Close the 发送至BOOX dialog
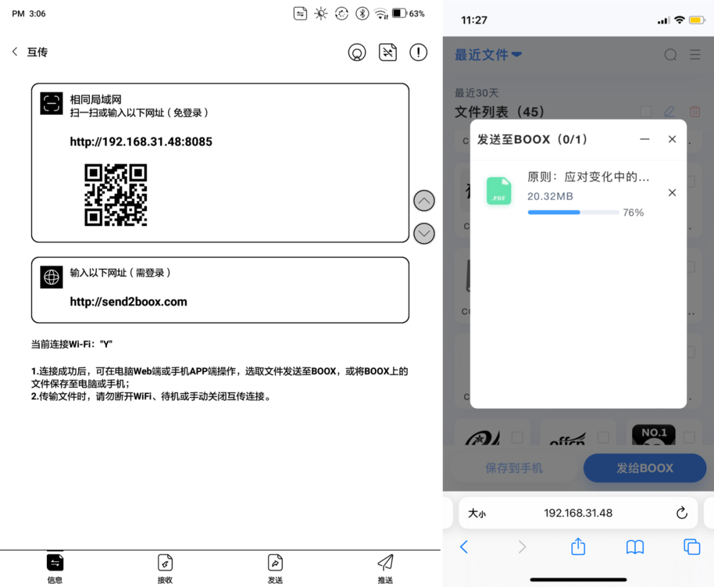The height and width of the screenshot is (587, 714). point(672,139)
